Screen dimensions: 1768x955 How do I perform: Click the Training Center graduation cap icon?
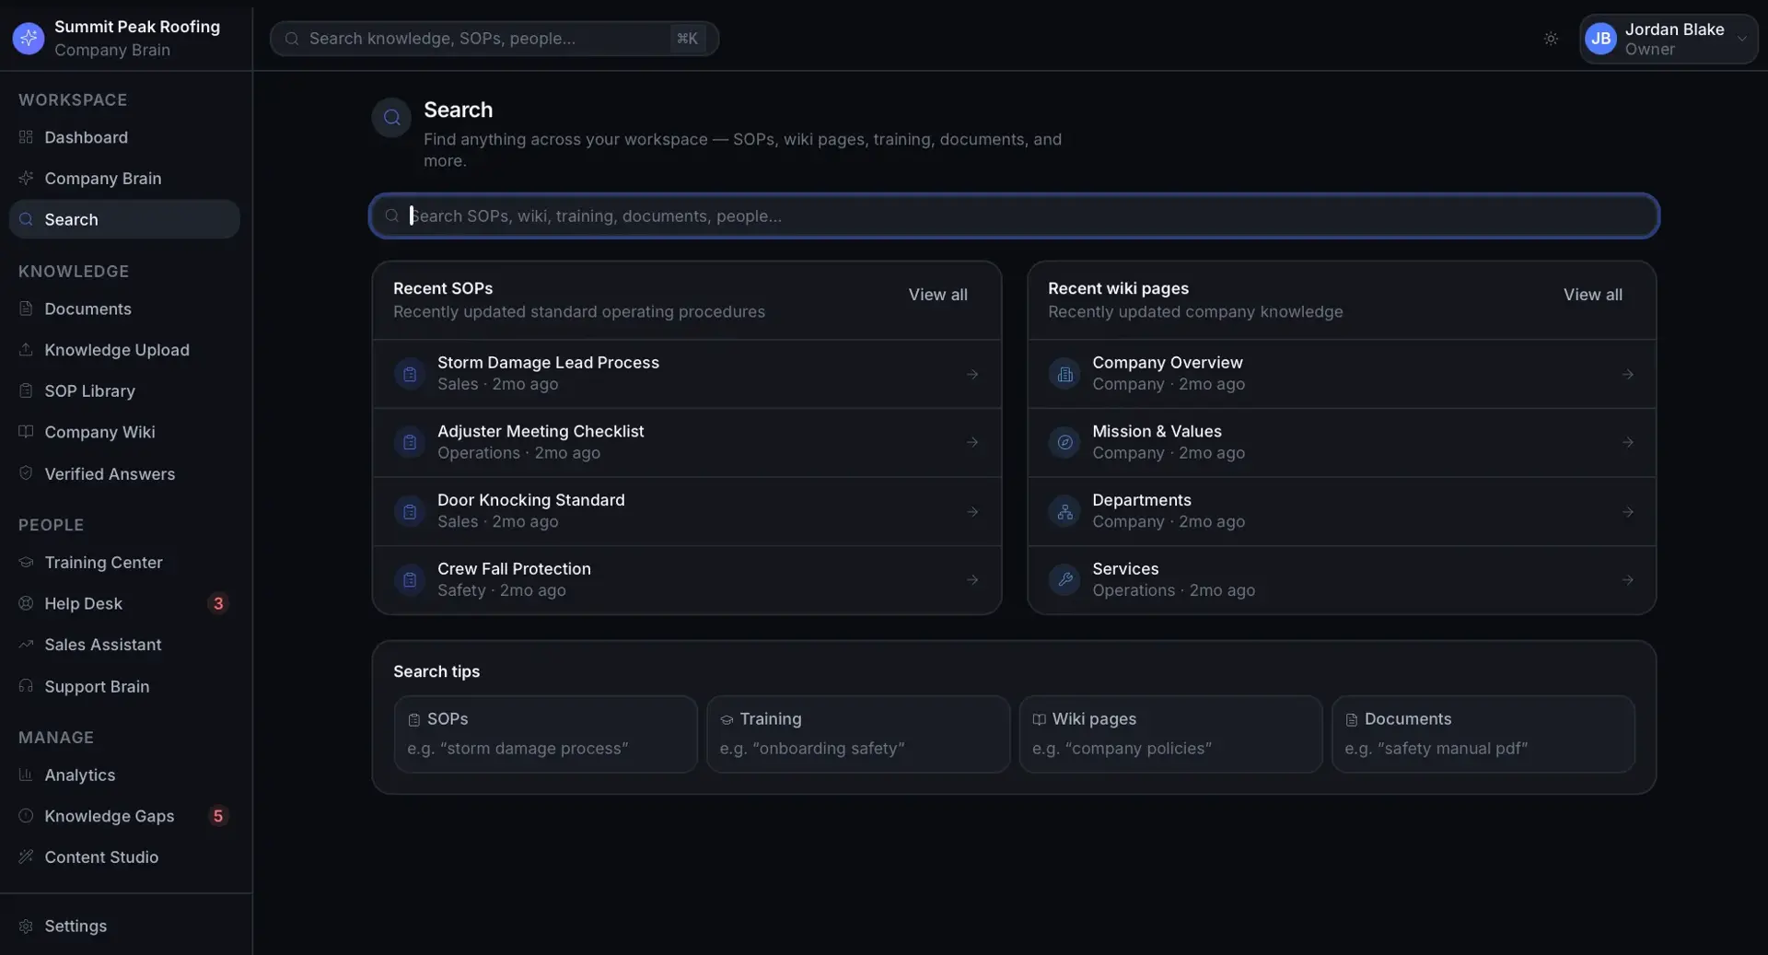(26, 562)
